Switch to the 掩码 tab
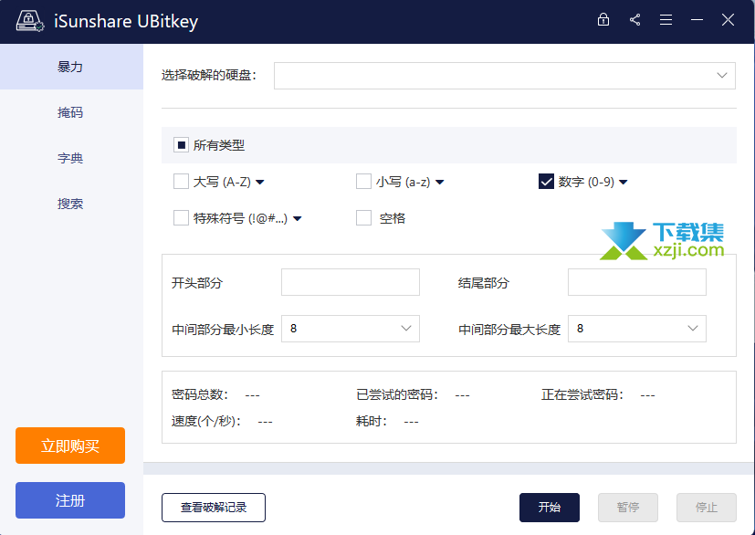 tap(71, 112)
